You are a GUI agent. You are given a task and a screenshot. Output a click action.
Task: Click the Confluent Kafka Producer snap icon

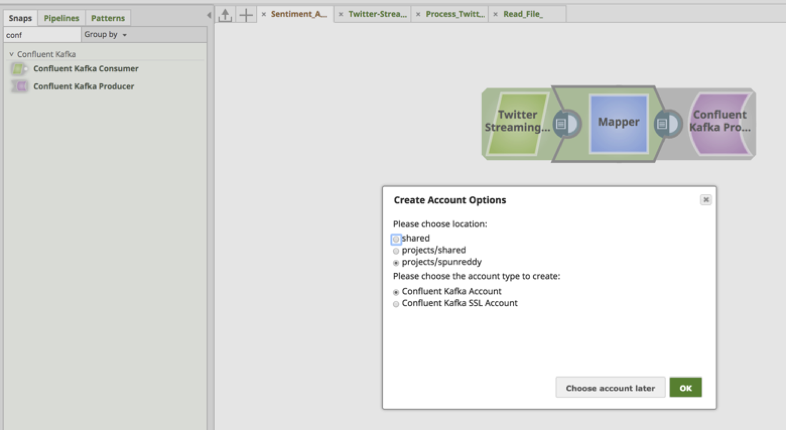point(19,86)
